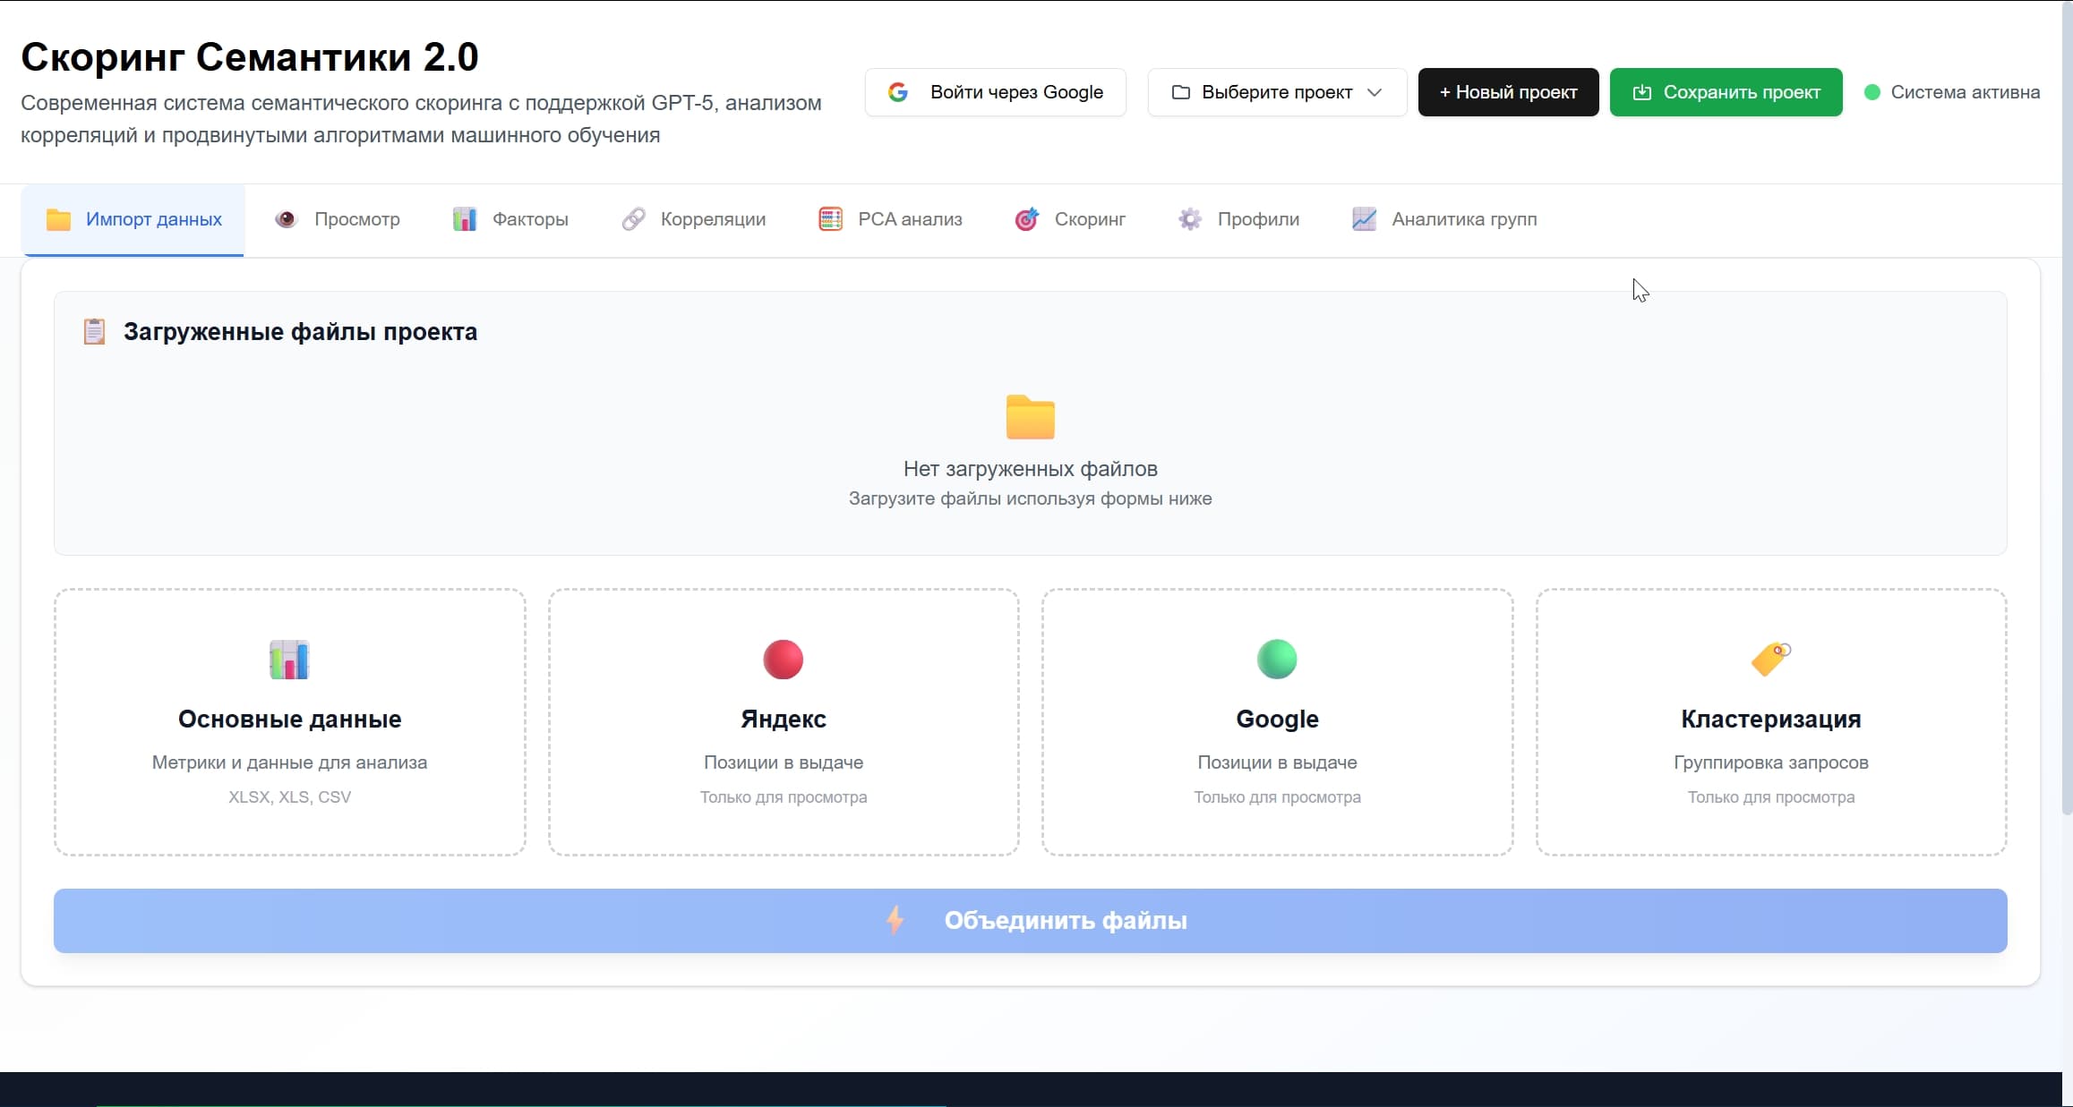Click the red circle Яндекс icon

[x=783, y=660]
